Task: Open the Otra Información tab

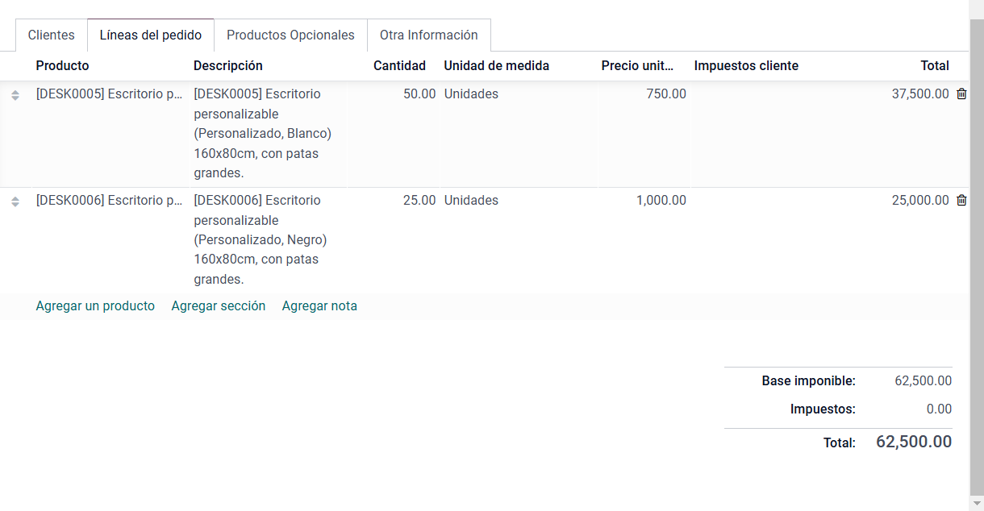Action: tap(428, 35)
